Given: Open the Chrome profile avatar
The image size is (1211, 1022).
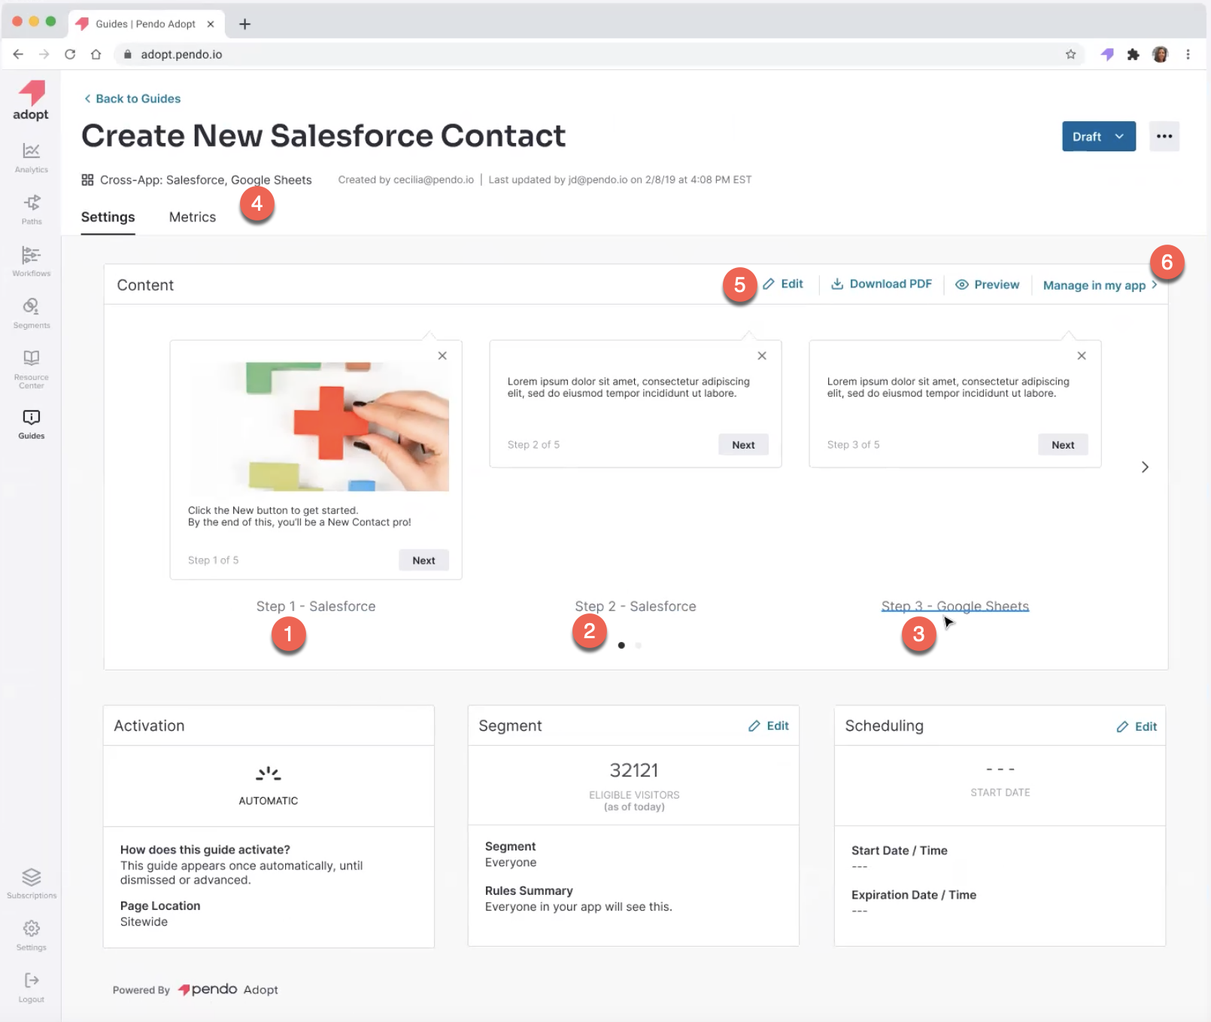Looking at the screenshot, I should point(1160,54).
